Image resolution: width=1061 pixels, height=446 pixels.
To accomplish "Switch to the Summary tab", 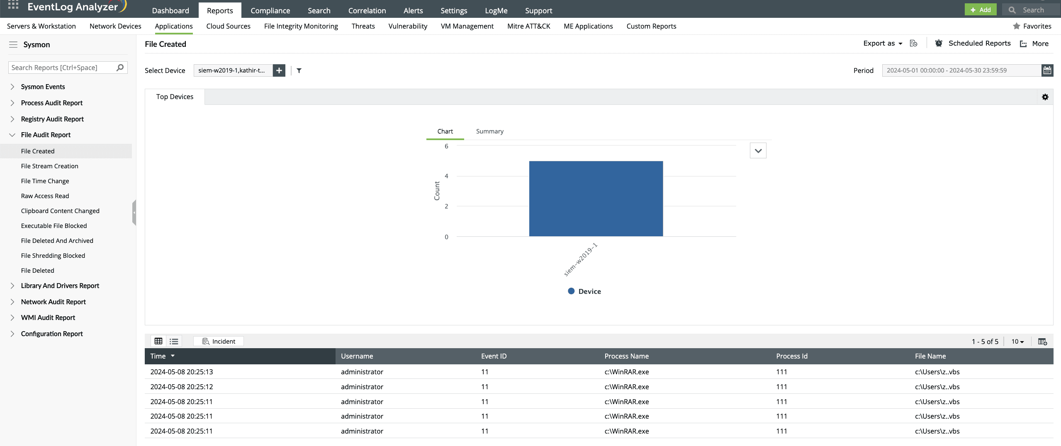I will (x=489, y=131).
